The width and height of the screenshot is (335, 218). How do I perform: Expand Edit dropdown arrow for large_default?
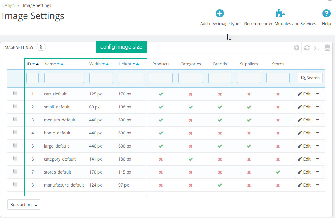tap(318, 146)
